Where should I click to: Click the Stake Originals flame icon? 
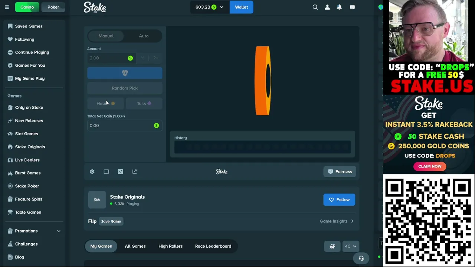pos(10,147)
